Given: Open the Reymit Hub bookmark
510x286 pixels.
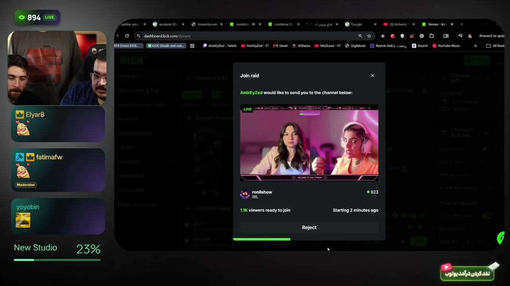Looking at the screenshot, I should click(x=388, y=46).
